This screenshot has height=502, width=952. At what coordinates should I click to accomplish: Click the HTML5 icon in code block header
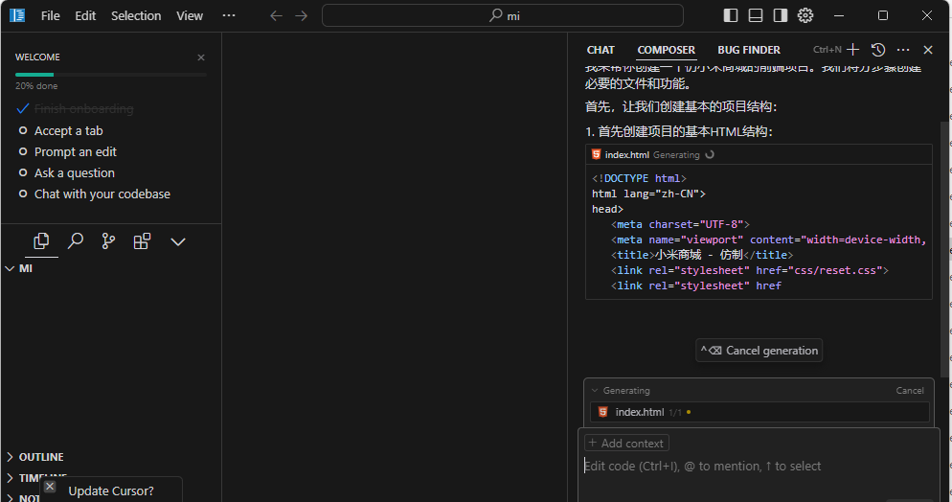[597, 154]
